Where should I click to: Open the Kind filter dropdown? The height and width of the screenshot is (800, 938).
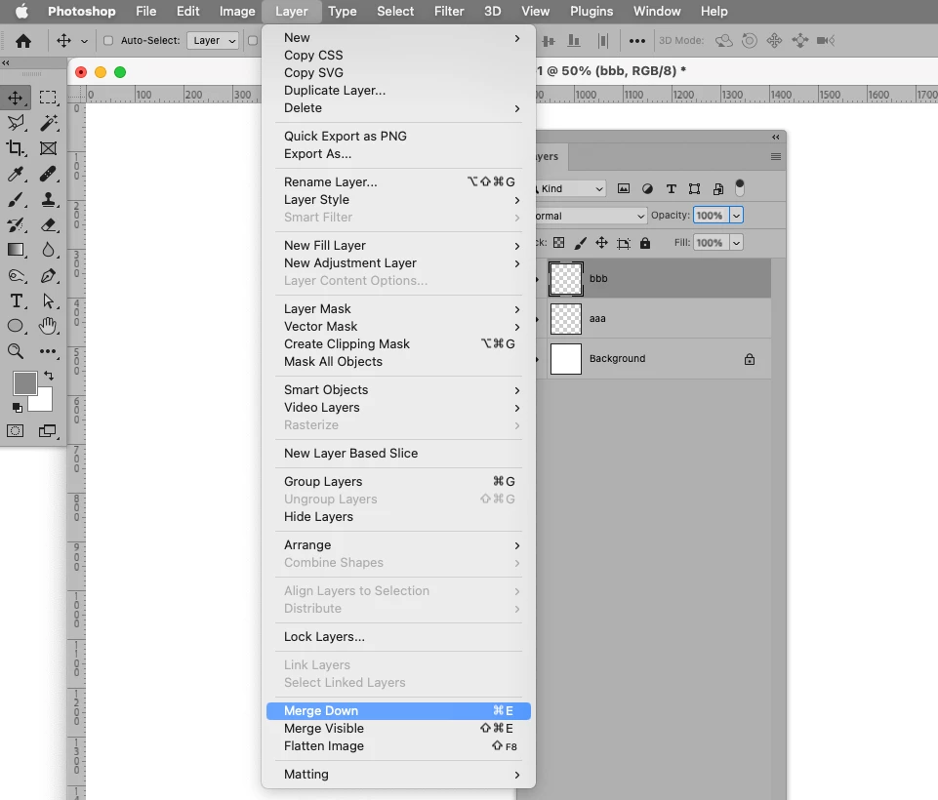(x=571, y=189)
